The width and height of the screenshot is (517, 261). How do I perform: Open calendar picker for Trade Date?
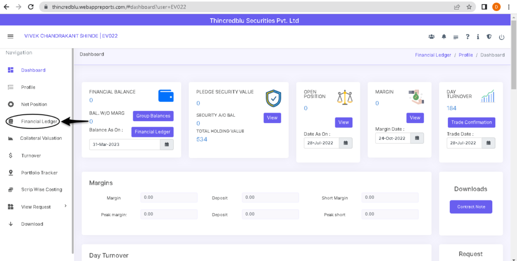[x=489, y=143]
